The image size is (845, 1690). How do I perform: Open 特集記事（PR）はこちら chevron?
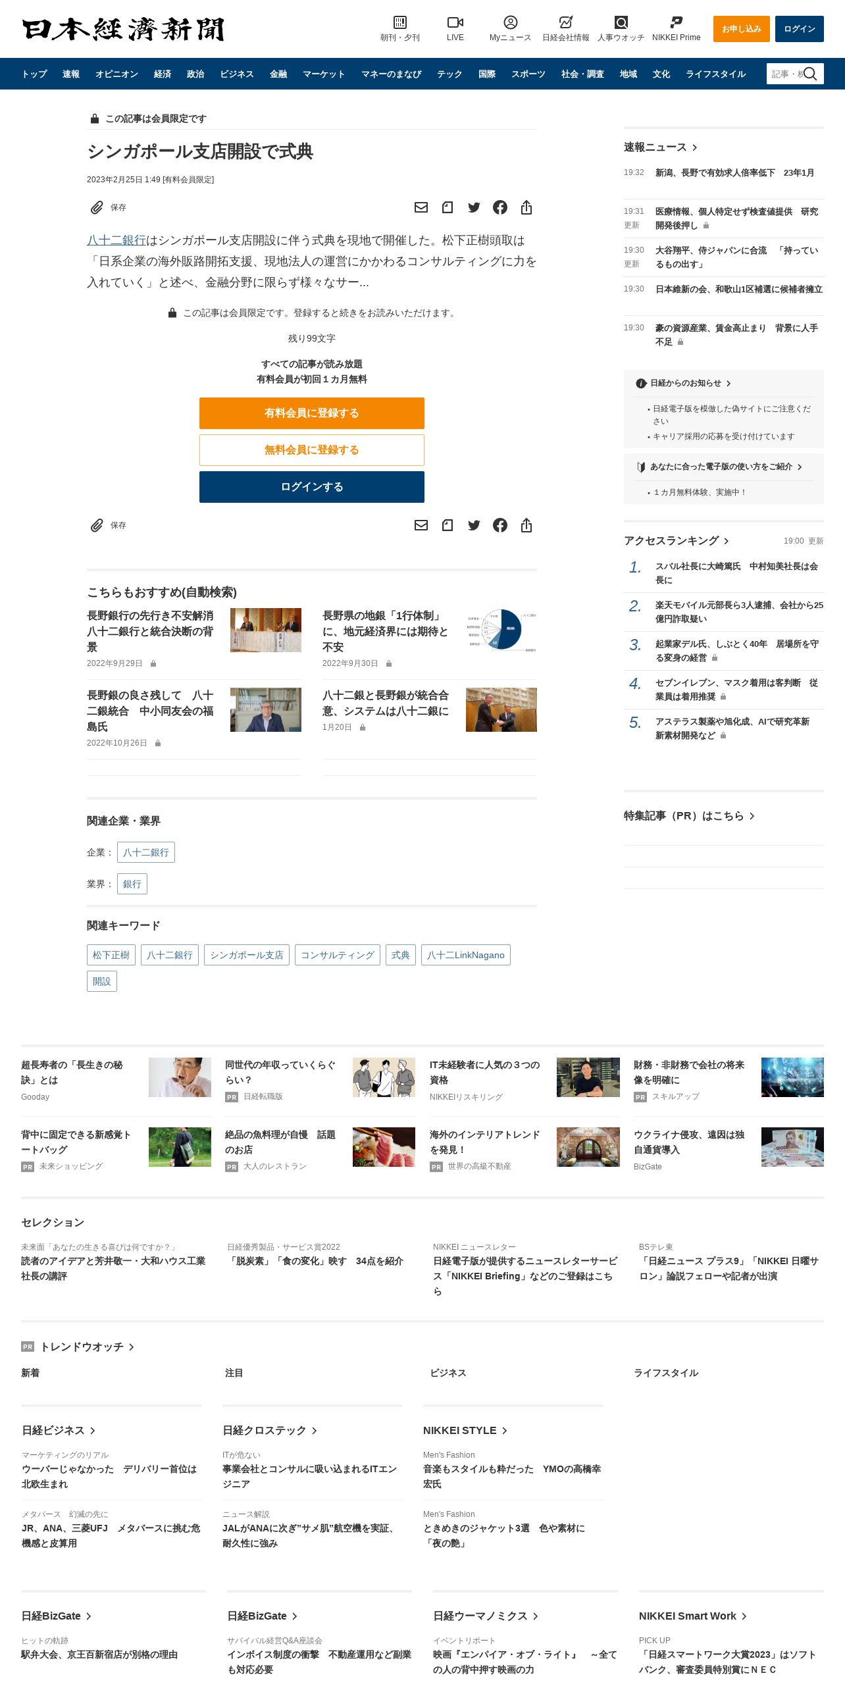752,816
